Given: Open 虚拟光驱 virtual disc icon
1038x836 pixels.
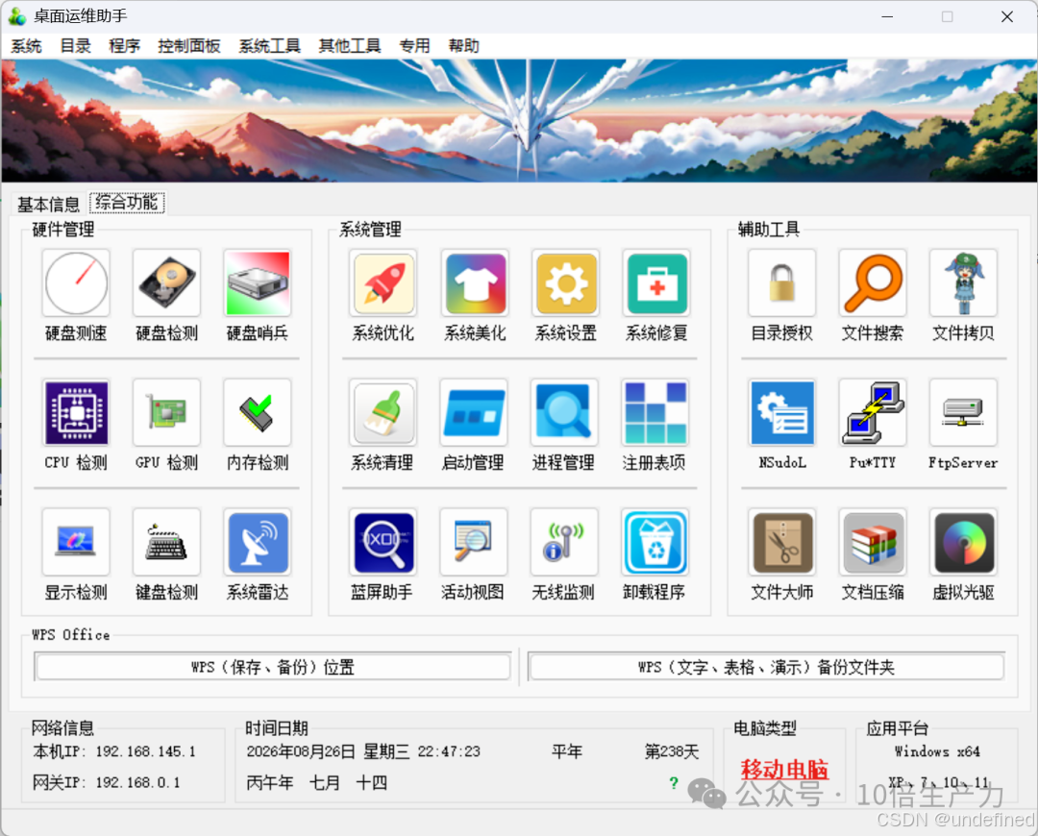Looking at the screenshot, I should pos(963,543).
